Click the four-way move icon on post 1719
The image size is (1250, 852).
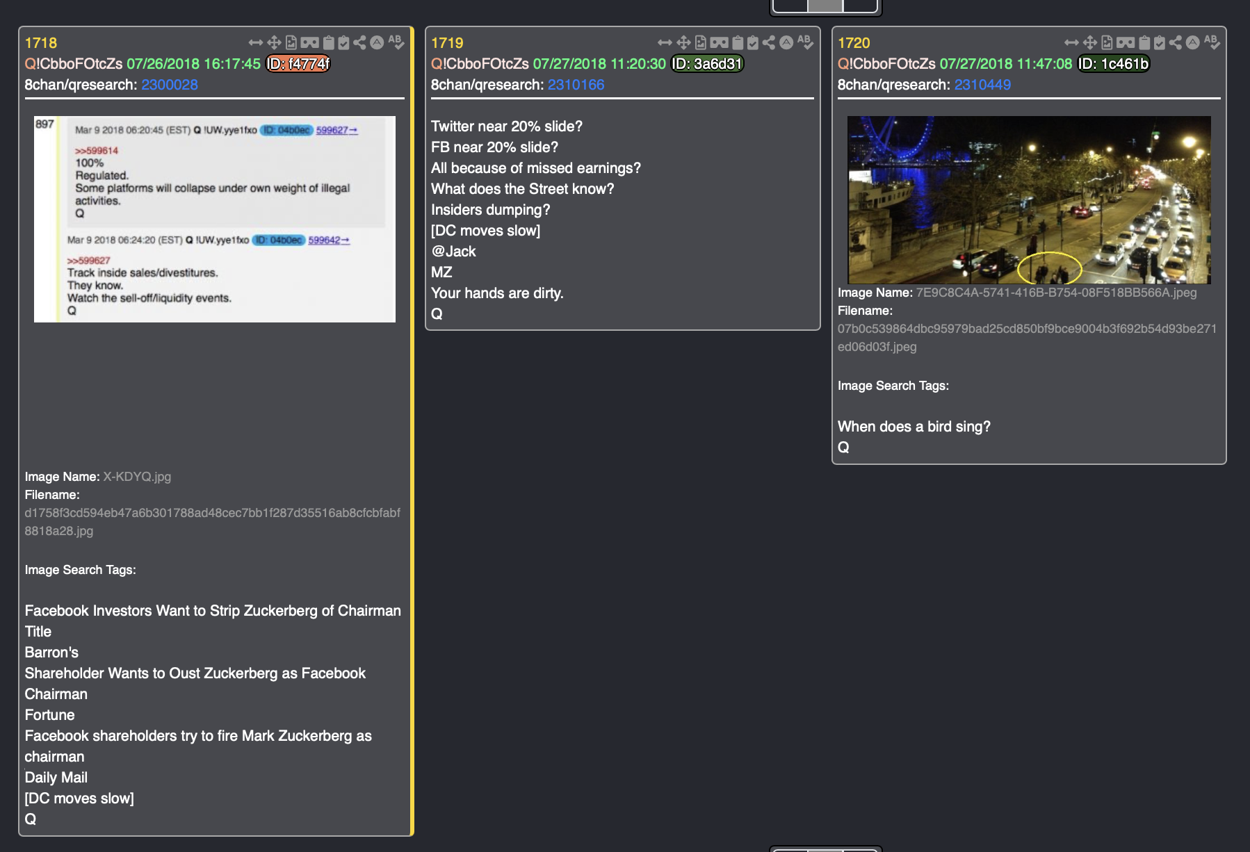click(x=683, y=42)
